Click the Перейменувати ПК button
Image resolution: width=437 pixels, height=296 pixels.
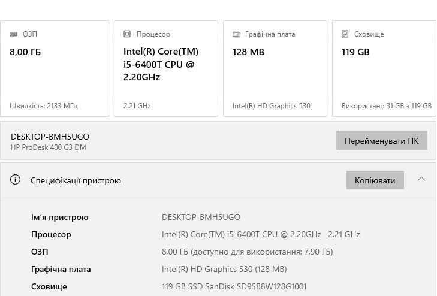(x=381, y=140)
